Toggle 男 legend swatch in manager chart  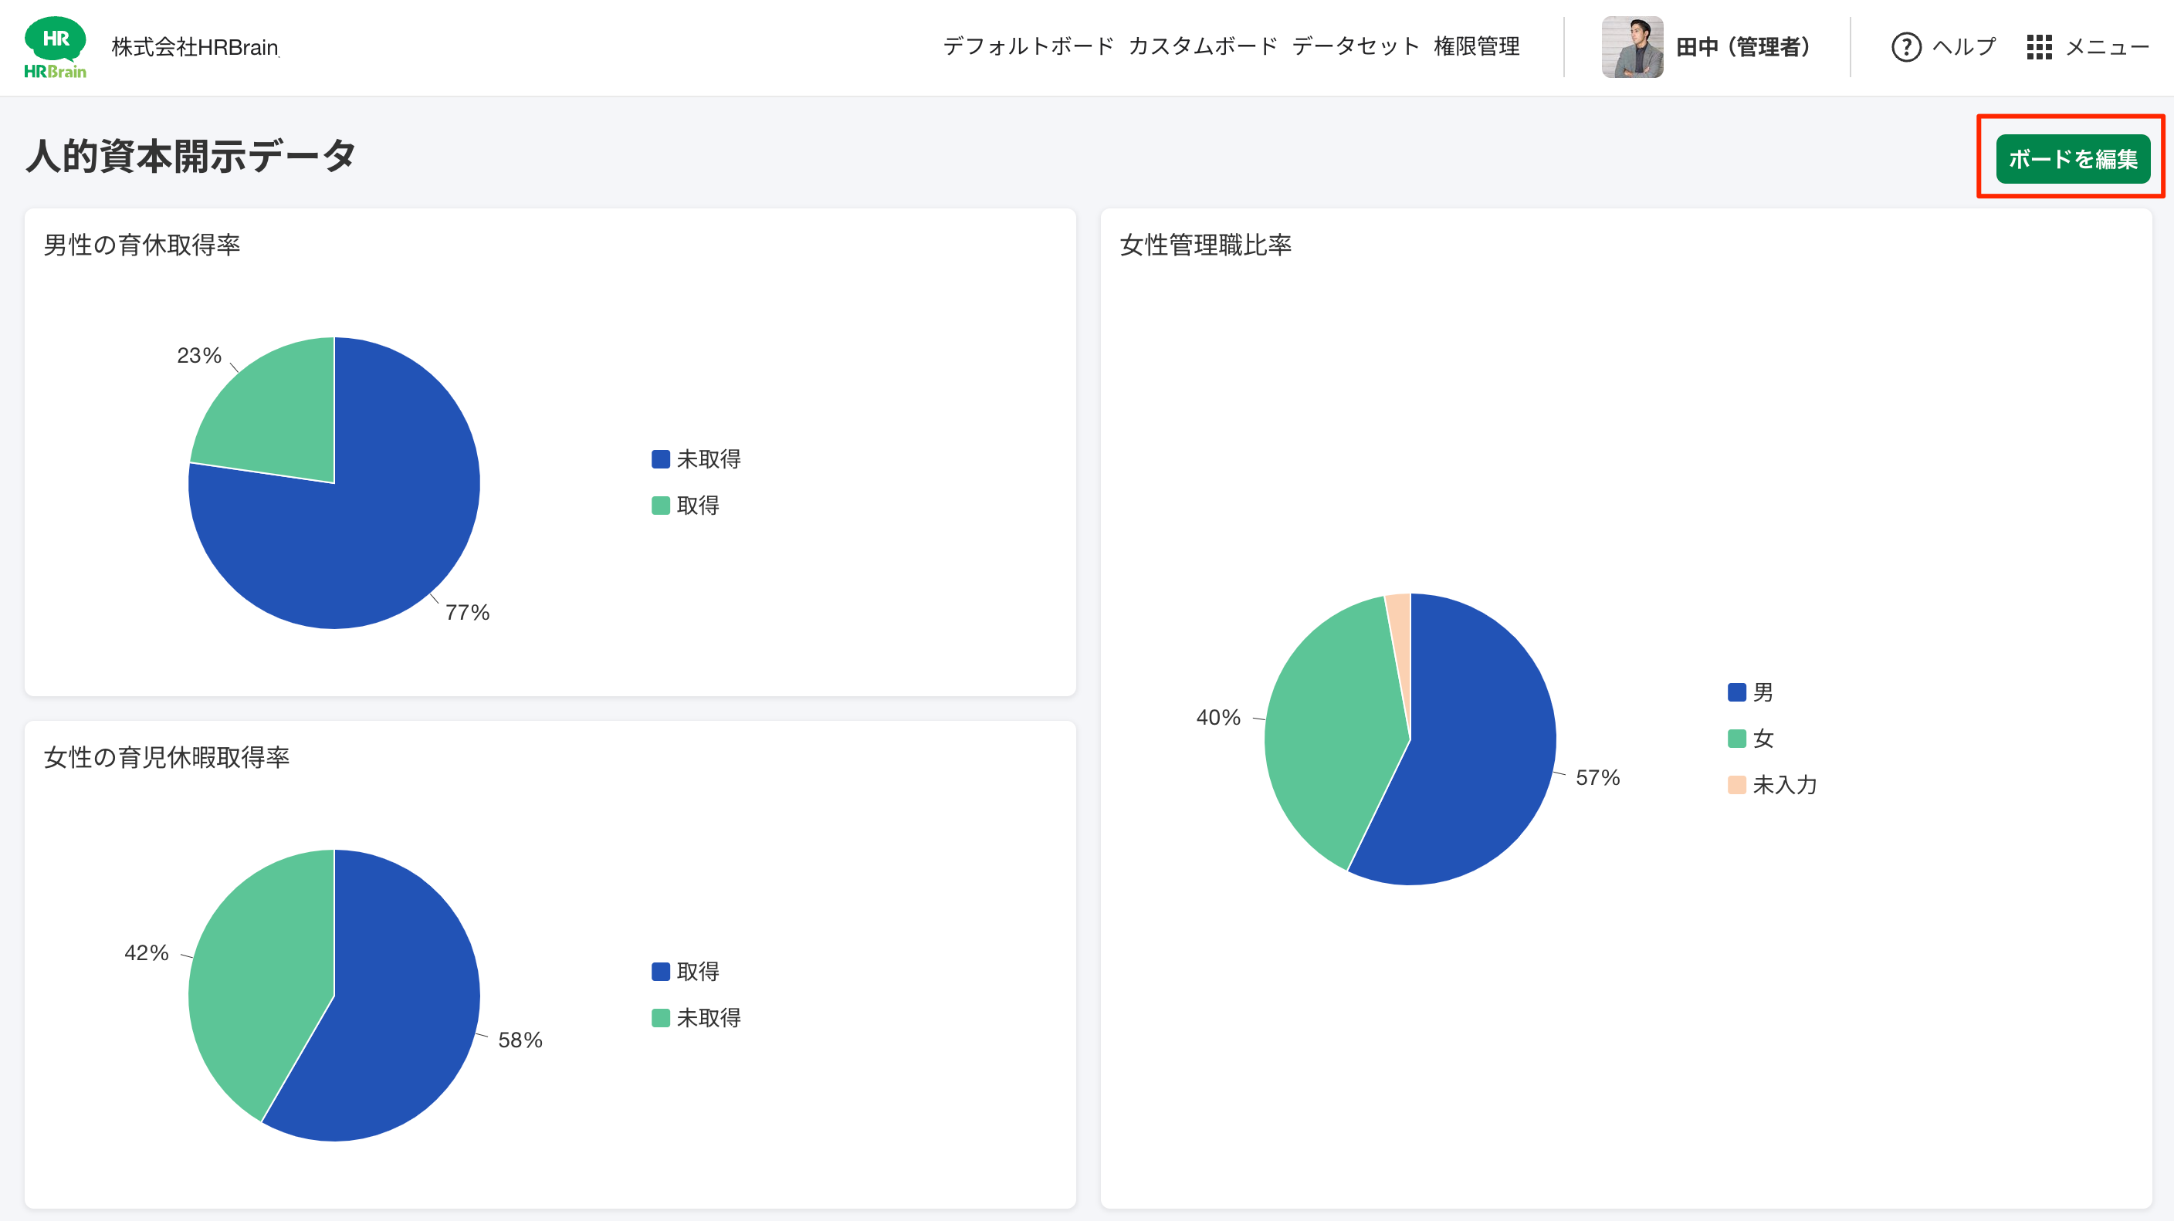(x=1736, y=693)
